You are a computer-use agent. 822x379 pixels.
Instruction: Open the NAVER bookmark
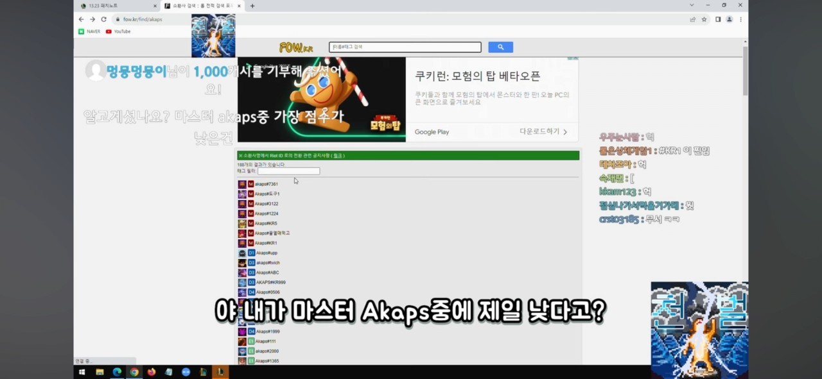click(89, 31)
